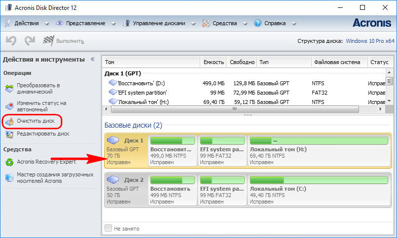This screenshot has height=238, width=397.
Task: Select the Диск 2 drive icon
Action: point(113,180)
